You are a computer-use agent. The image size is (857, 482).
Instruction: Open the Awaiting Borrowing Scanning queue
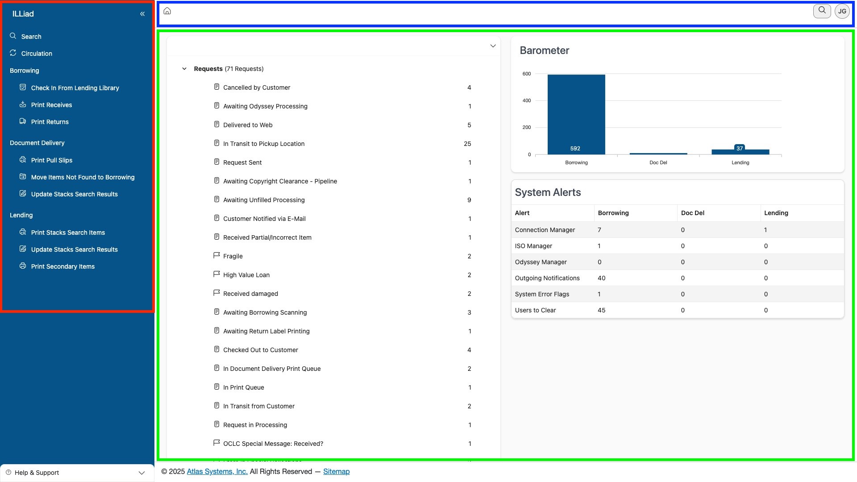pos(265,312)
